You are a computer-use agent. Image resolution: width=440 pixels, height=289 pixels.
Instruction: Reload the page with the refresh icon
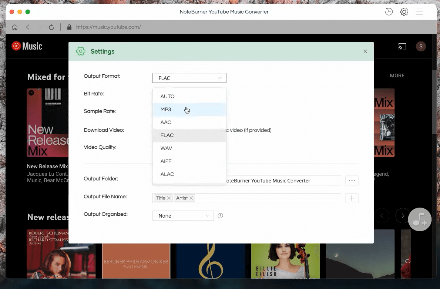pos(51,27)
